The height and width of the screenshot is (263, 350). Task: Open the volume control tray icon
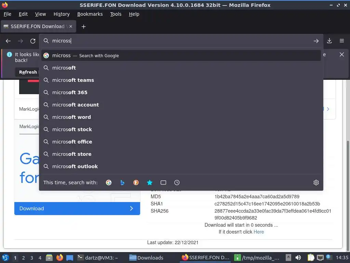coord(298,258)
